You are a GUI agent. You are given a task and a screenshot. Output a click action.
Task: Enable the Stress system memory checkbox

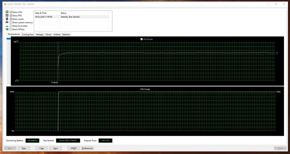click(x=11, y=22)
